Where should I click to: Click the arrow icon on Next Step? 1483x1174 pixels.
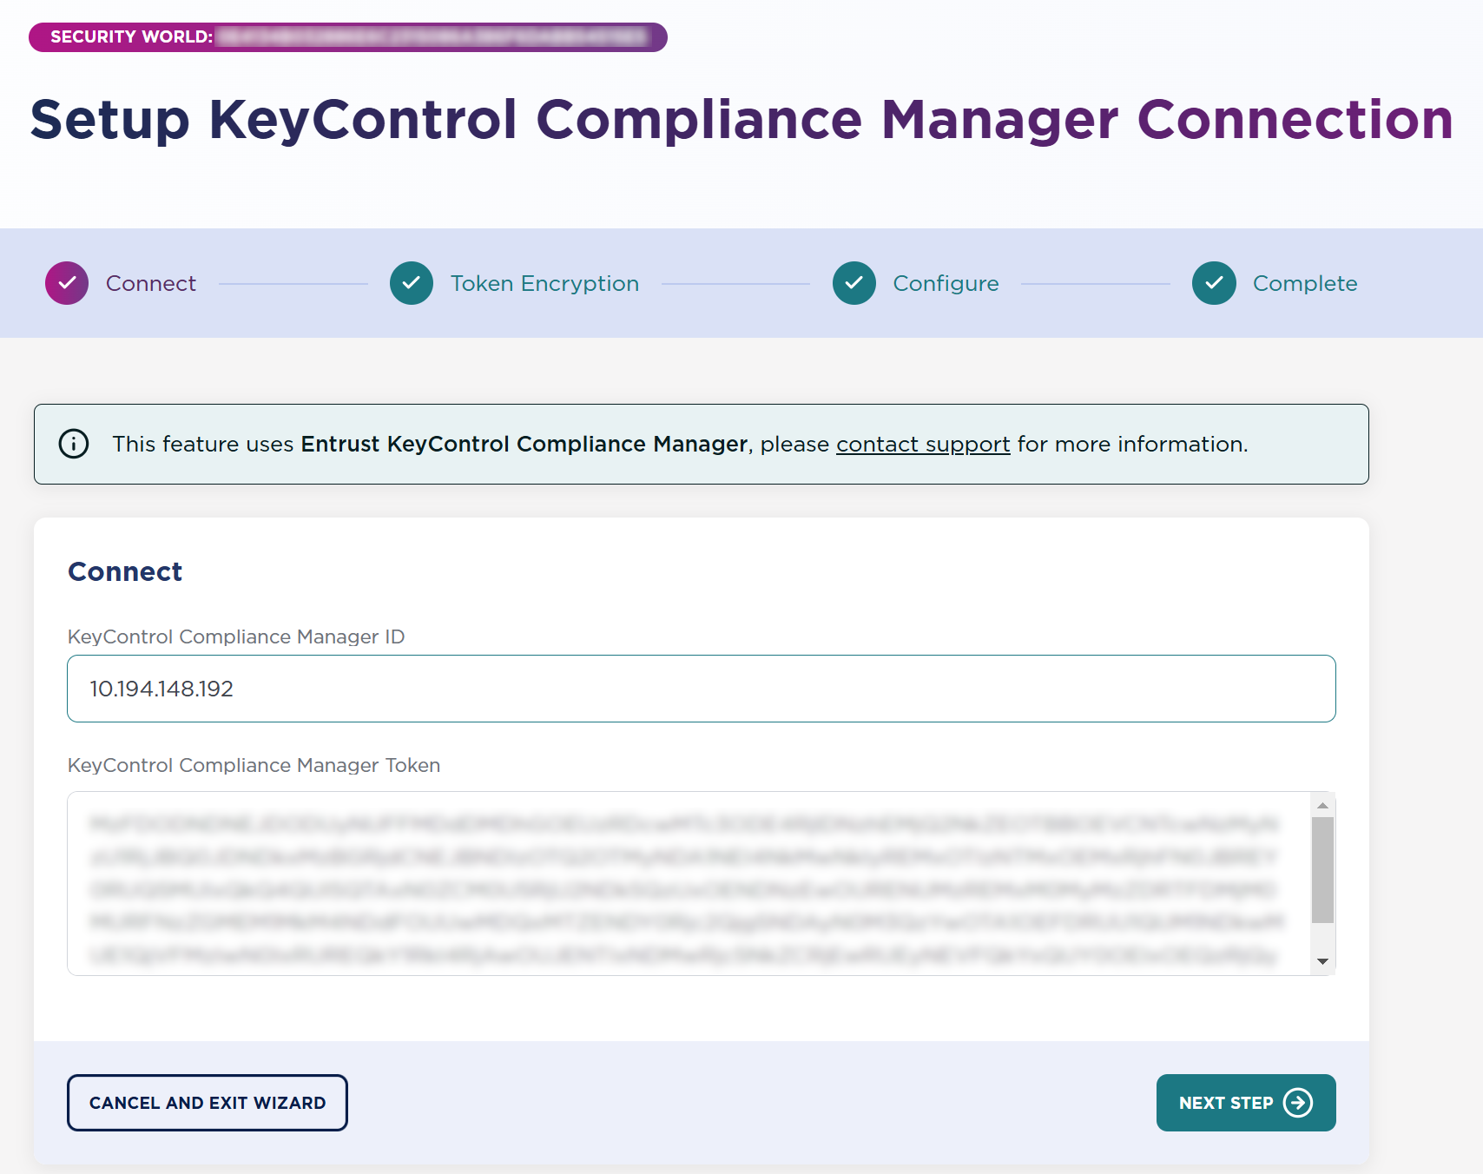click(1298, 1103)
